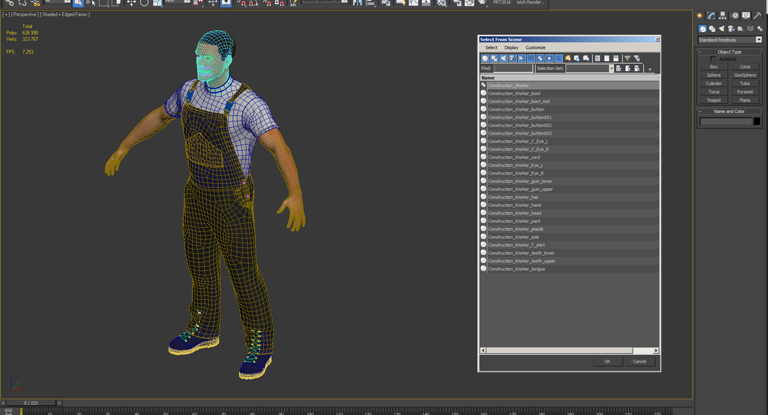This screenshot has height=415, width=768.
Task: Click Select Invert icon in dialog toolbar
Action: coord(616,58)
